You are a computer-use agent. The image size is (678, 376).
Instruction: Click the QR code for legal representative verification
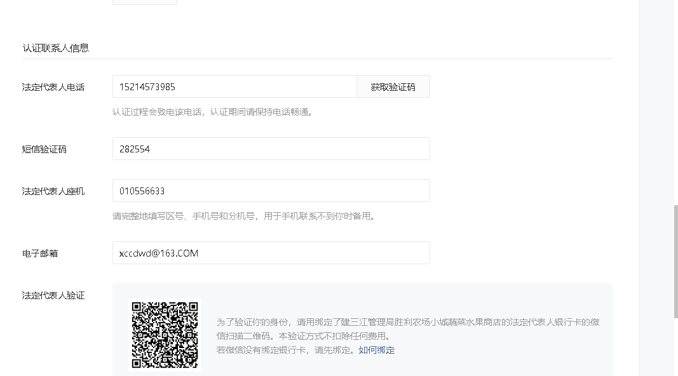tap(165, 335)
